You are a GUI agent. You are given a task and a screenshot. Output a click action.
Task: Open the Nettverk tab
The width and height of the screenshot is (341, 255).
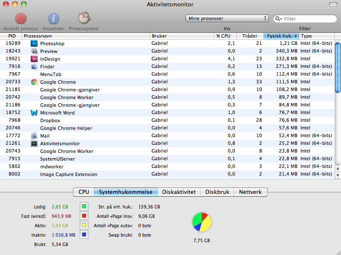[x=251, y=192]
